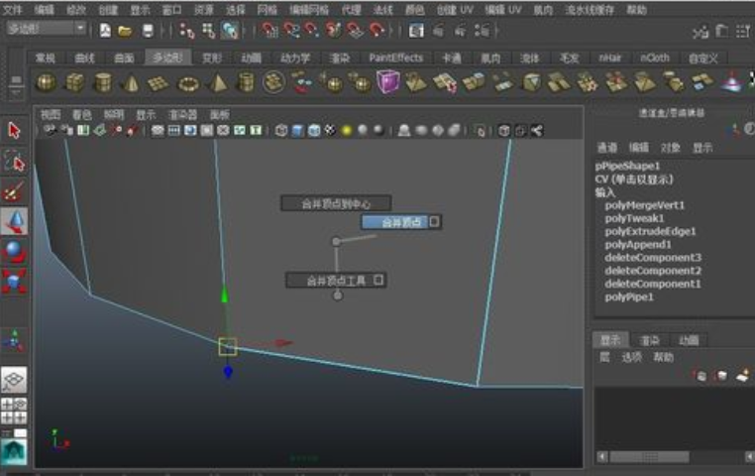
Task: Click the pPipeShape1 object name
Action: pyautogui.click(x=627, y=167)
